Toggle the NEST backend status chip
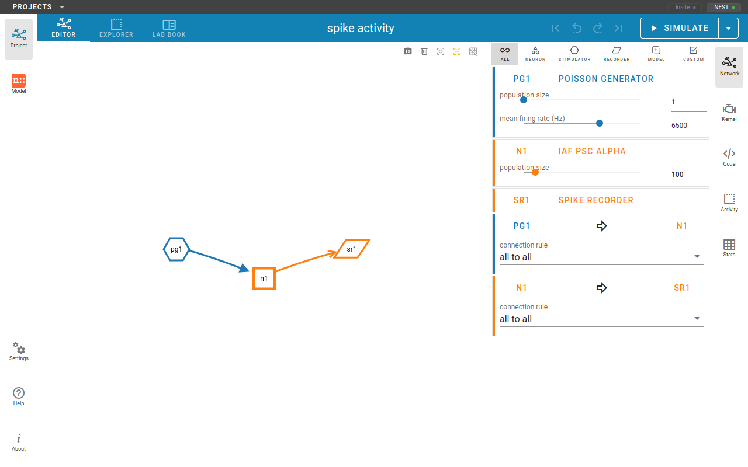This screenshot has height=467, width=748. pos(725,8)
